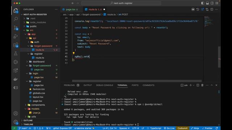Expand the public folder
This screenshot has height=130, width=232.
(x=33, y=26)
